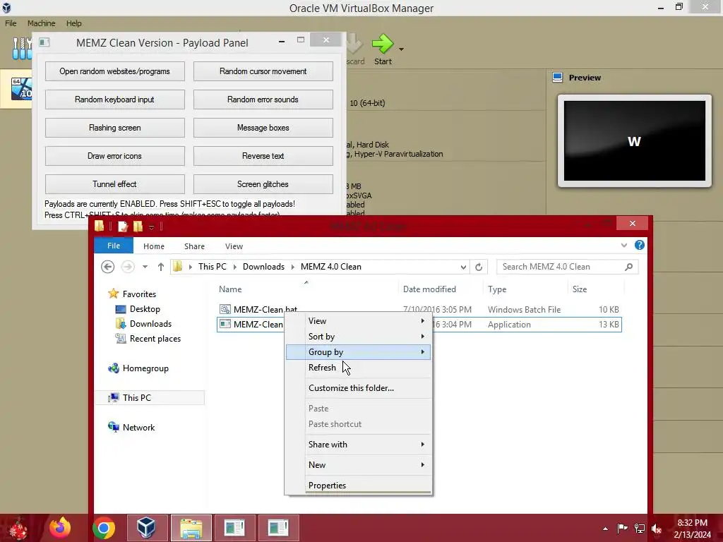723x542 pixels.
Task: Open the recent locations dropdown arrow
Action: (x=145, y=267)
